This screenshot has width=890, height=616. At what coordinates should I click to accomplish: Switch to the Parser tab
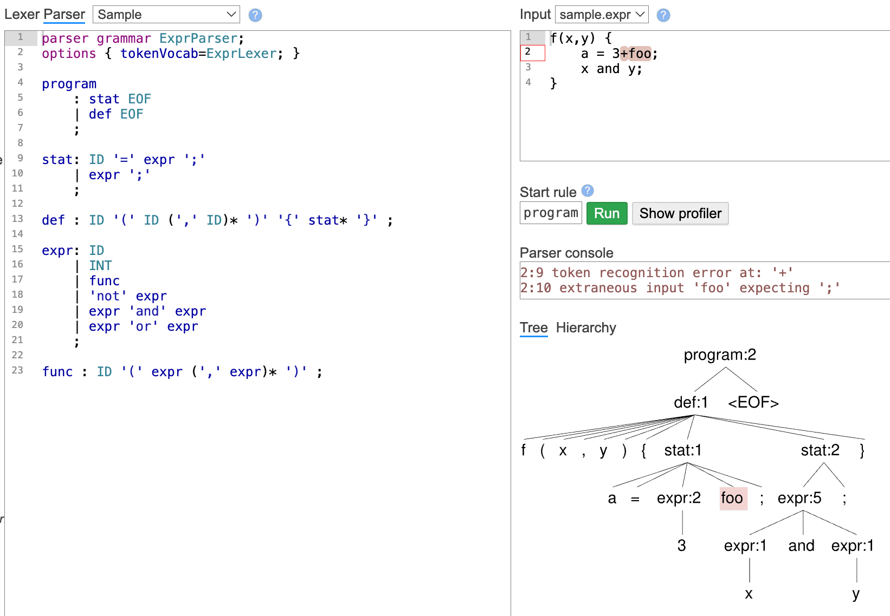64,15
